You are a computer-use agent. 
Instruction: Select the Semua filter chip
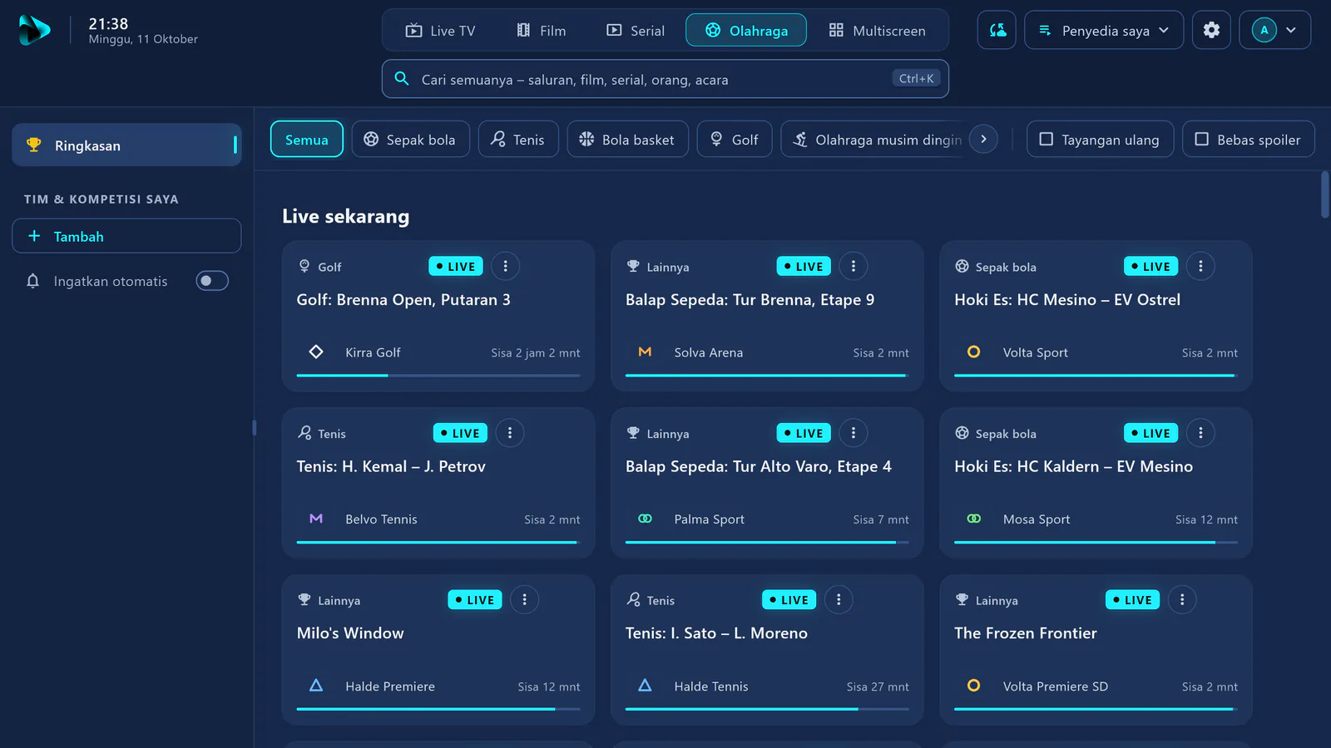[306, 139]
